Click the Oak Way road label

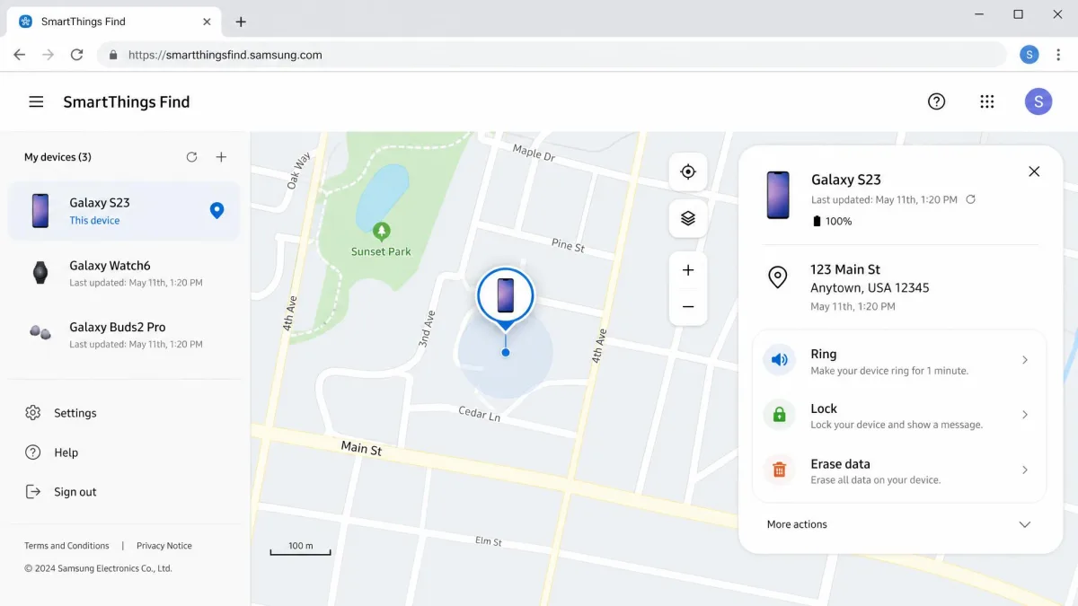tap(299, 170)
